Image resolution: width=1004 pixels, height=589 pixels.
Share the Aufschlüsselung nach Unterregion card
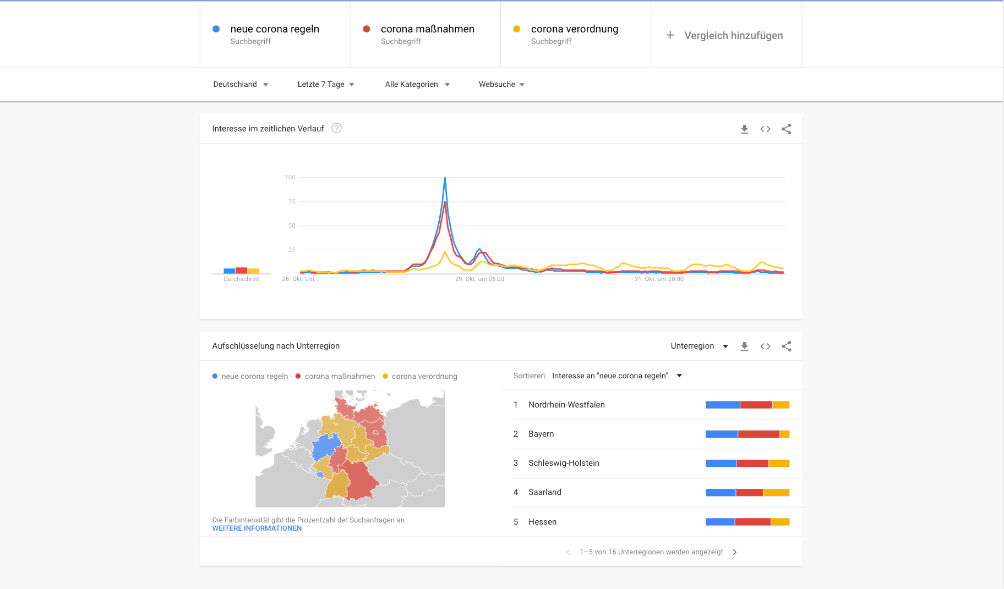pos(786,346)
